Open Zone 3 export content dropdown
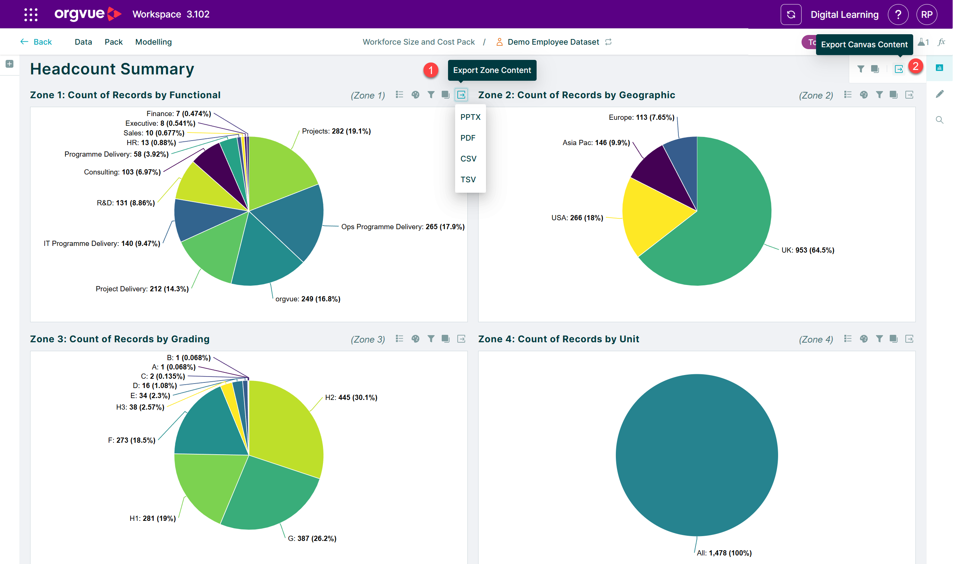 [x=461, y=339]
